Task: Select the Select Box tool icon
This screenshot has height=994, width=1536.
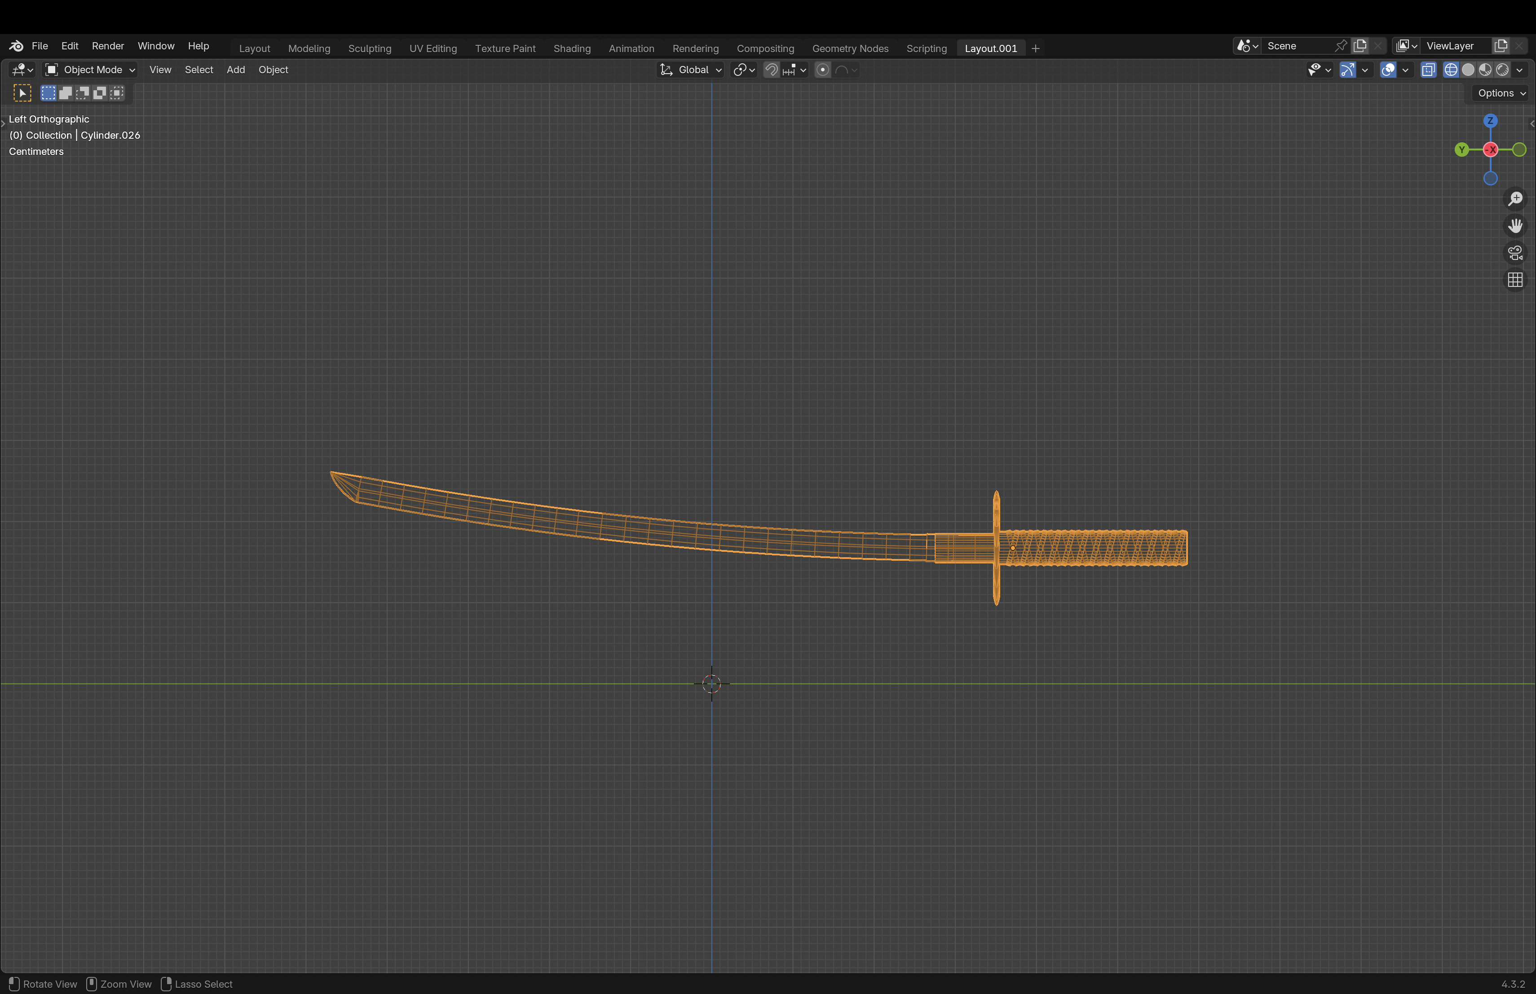Action: tap(22, 93)
